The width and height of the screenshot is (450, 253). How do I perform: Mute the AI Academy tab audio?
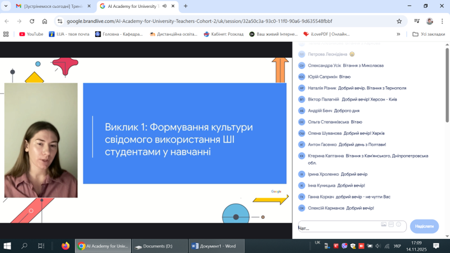(164, 6)
